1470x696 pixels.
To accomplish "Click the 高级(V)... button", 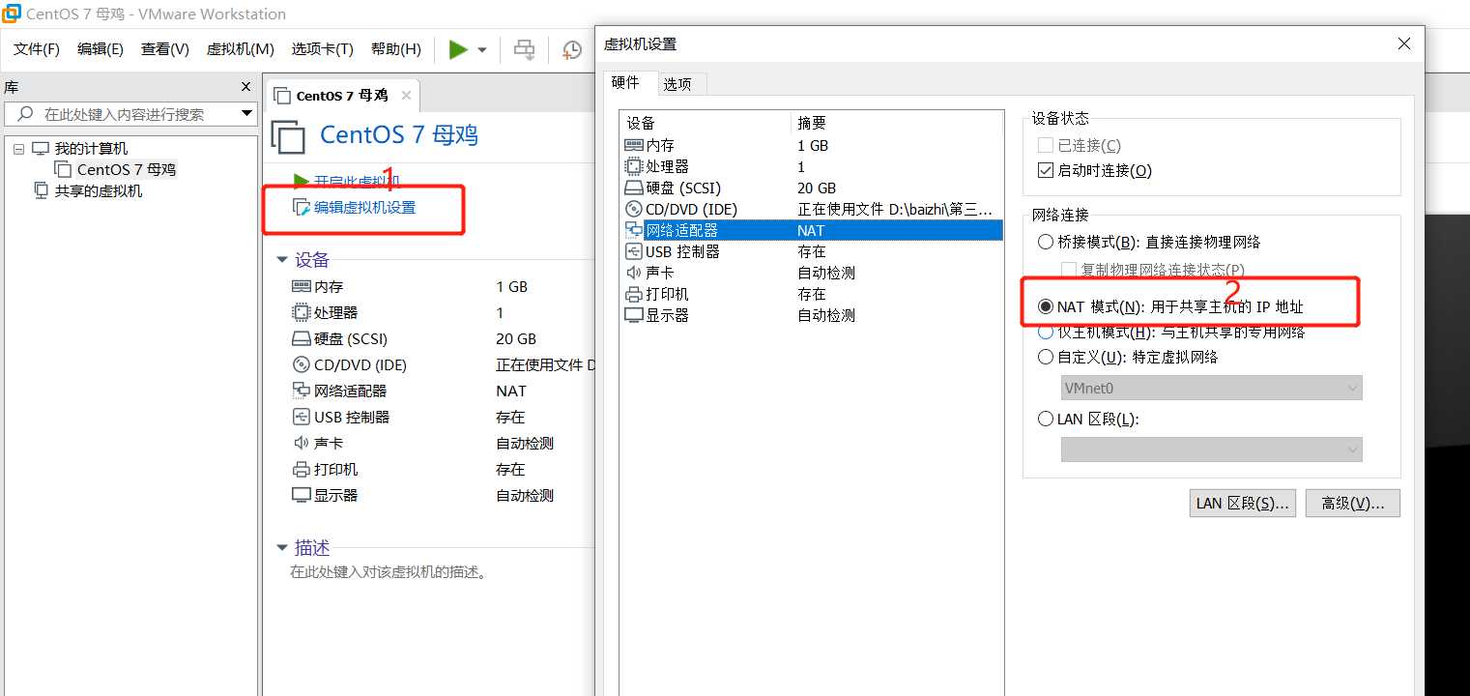I will (x=1353, y=504).
